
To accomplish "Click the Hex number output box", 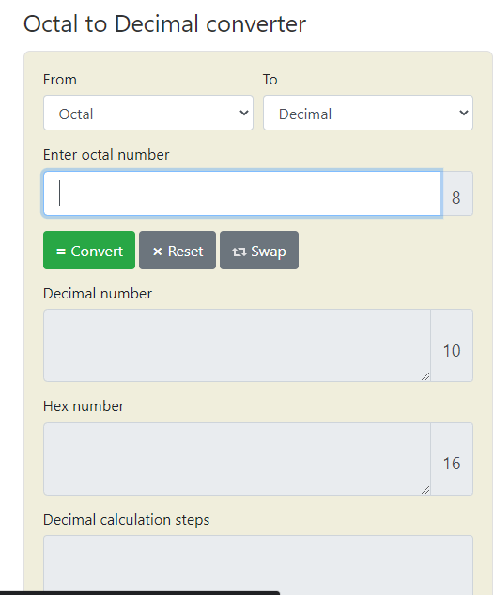I will 237,459.
